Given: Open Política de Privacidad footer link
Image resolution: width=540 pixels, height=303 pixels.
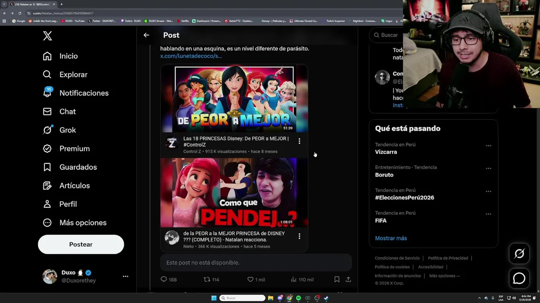Looking at the screenshot, I should [448, 258].
